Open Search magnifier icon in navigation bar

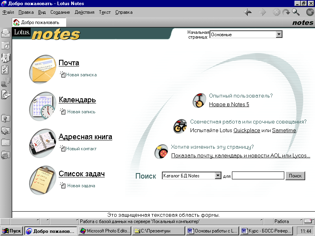(296, 12)
